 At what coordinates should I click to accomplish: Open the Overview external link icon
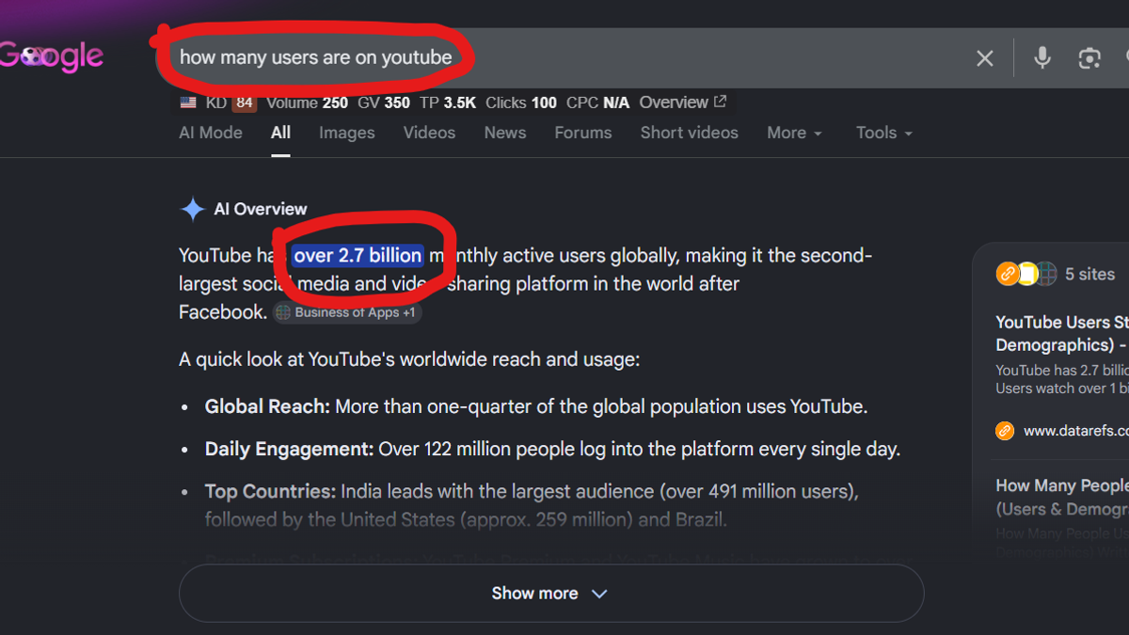click(720, 102)
